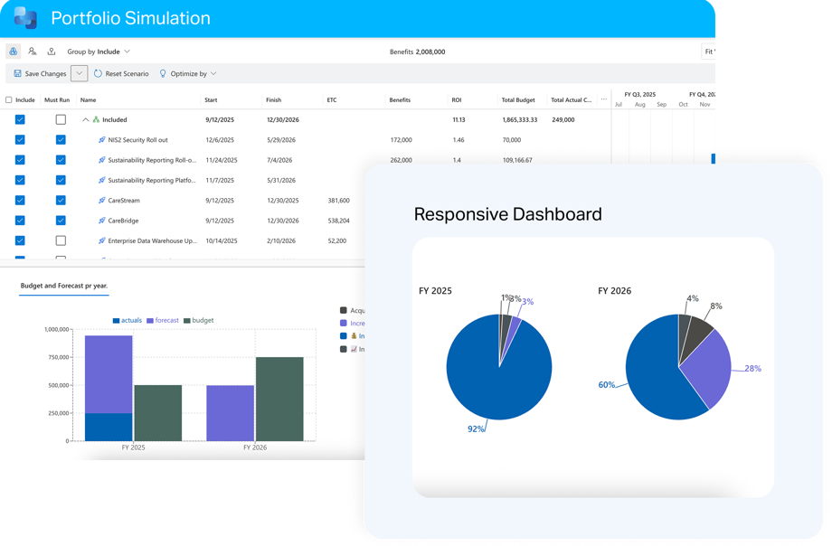Image resolution: width=832 pixels, height=546 pixels.
Task: Uncheck Include for CareBridge project
Action: 20,221
